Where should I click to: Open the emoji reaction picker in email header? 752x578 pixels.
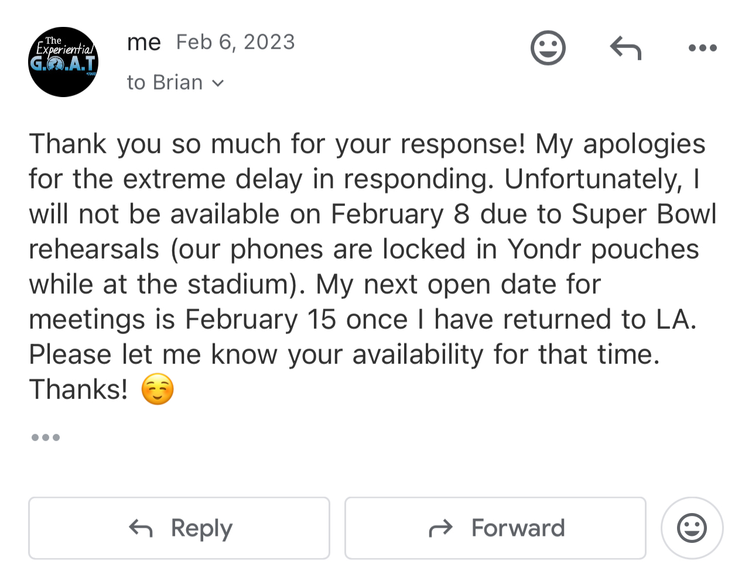point(548,48)
